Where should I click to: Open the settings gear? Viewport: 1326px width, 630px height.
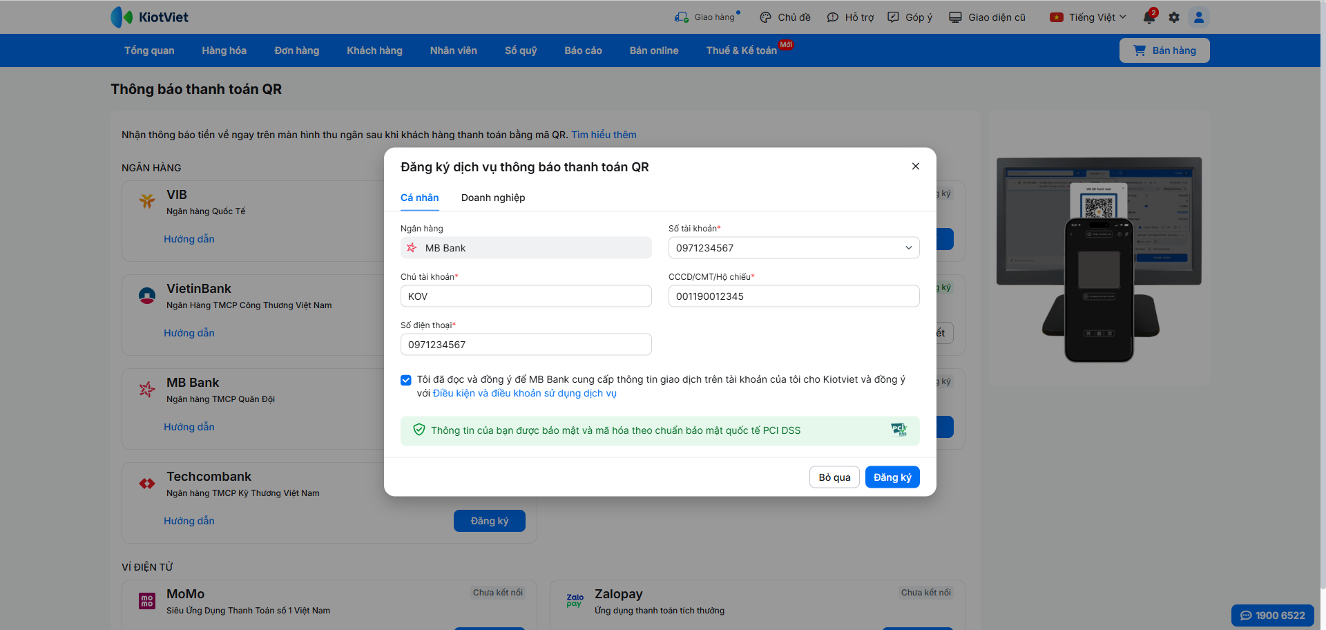click(1174, 17)
